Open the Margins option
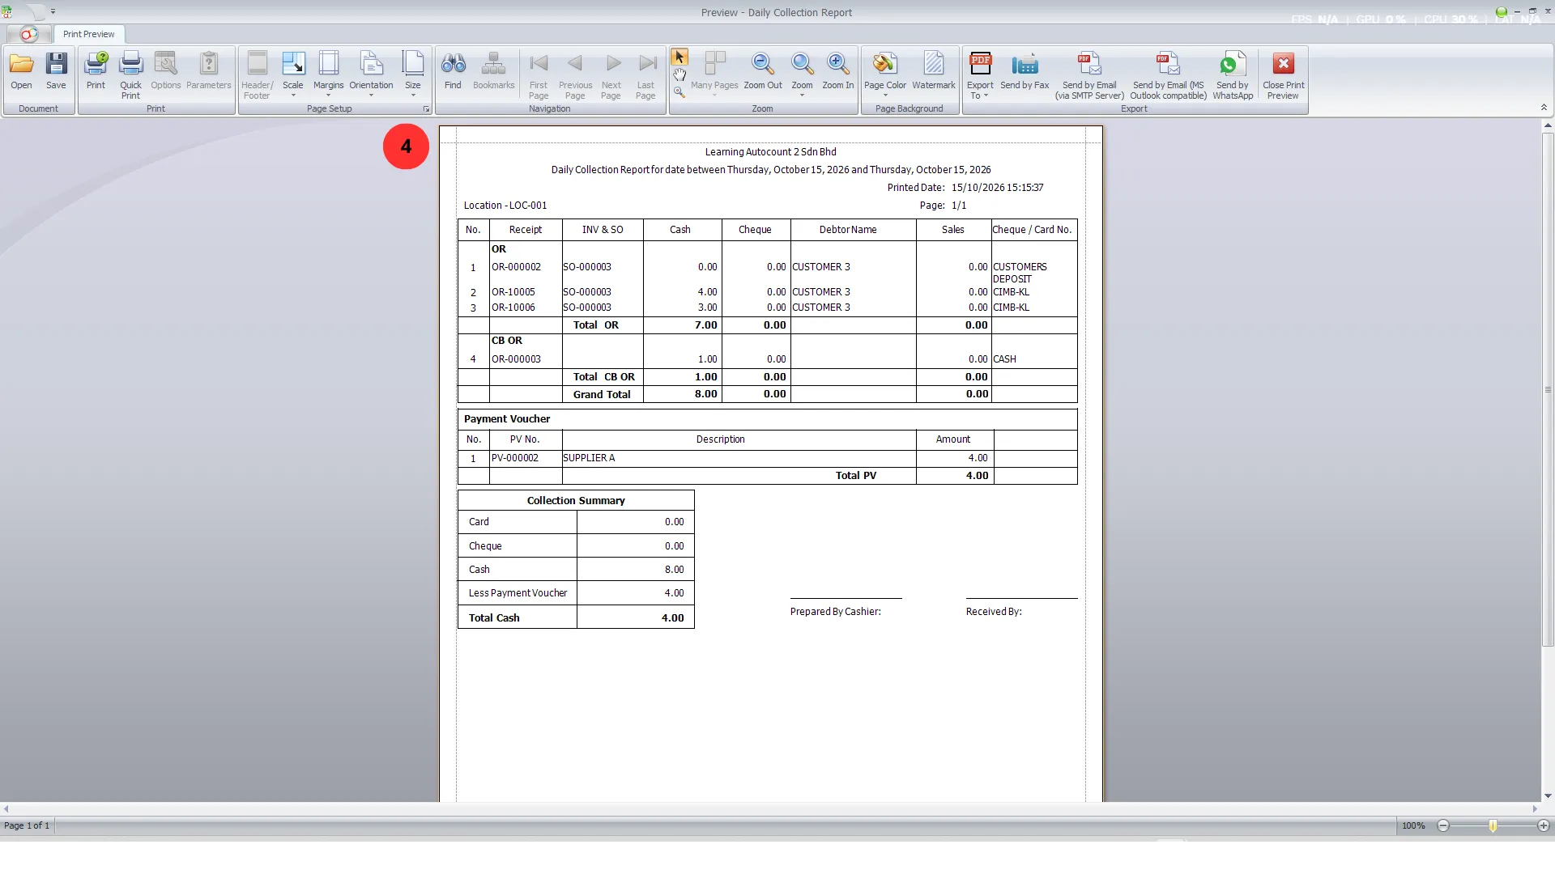The height and width of the screenshot is (874, 1555). [x=329, y=75]
